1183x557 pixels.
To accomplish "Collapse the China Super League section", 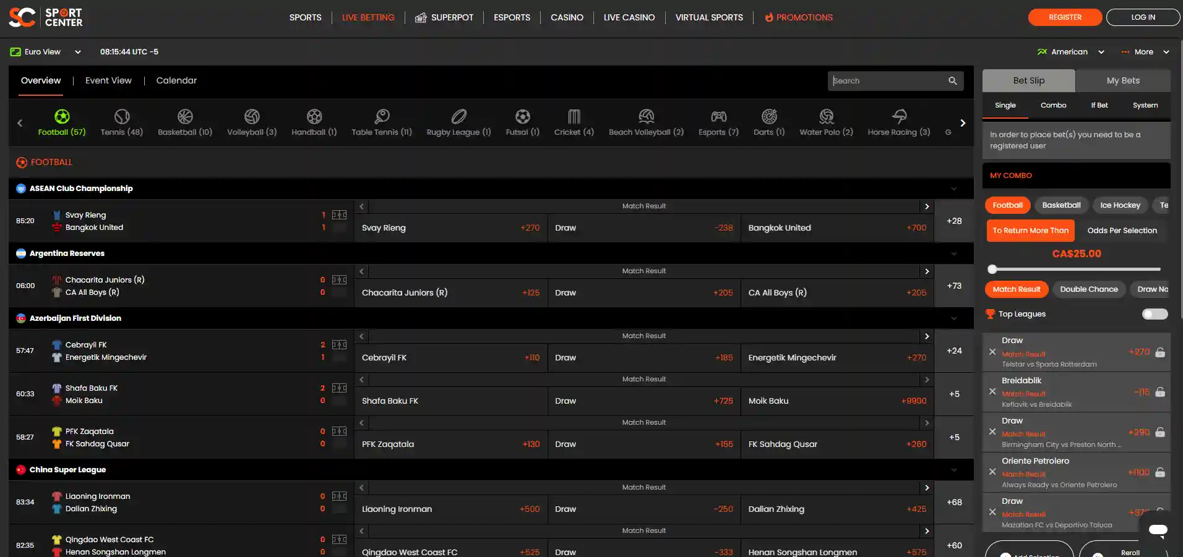I will pos(953,470).
